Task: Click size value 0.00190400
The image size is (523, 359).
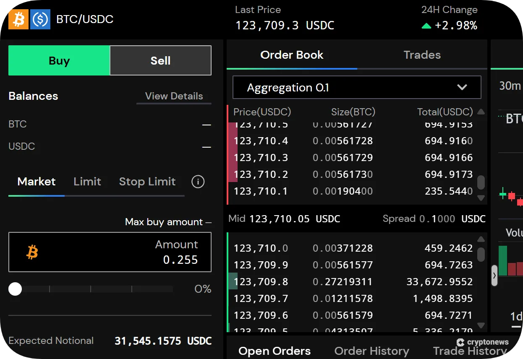Action: (343, 191)
